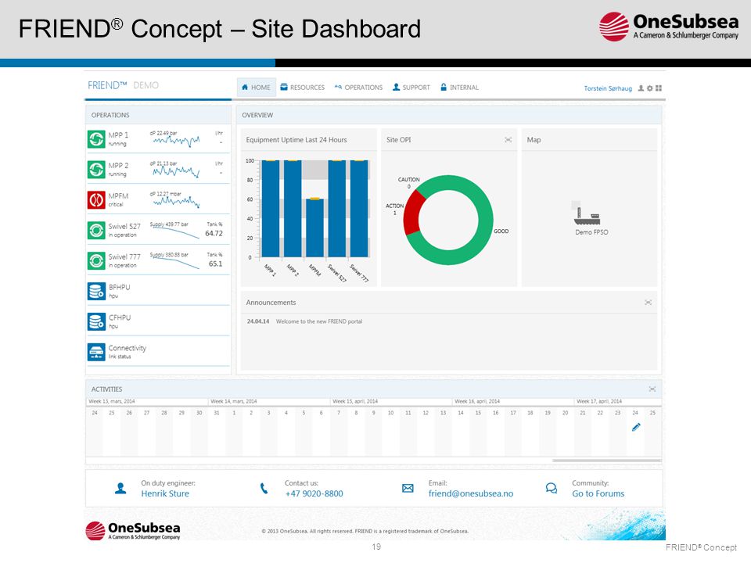Click the Swivel 527 tank value 64.72
Image resolution: width=751 pixels, height=563 pixels.
click(214, 234)
